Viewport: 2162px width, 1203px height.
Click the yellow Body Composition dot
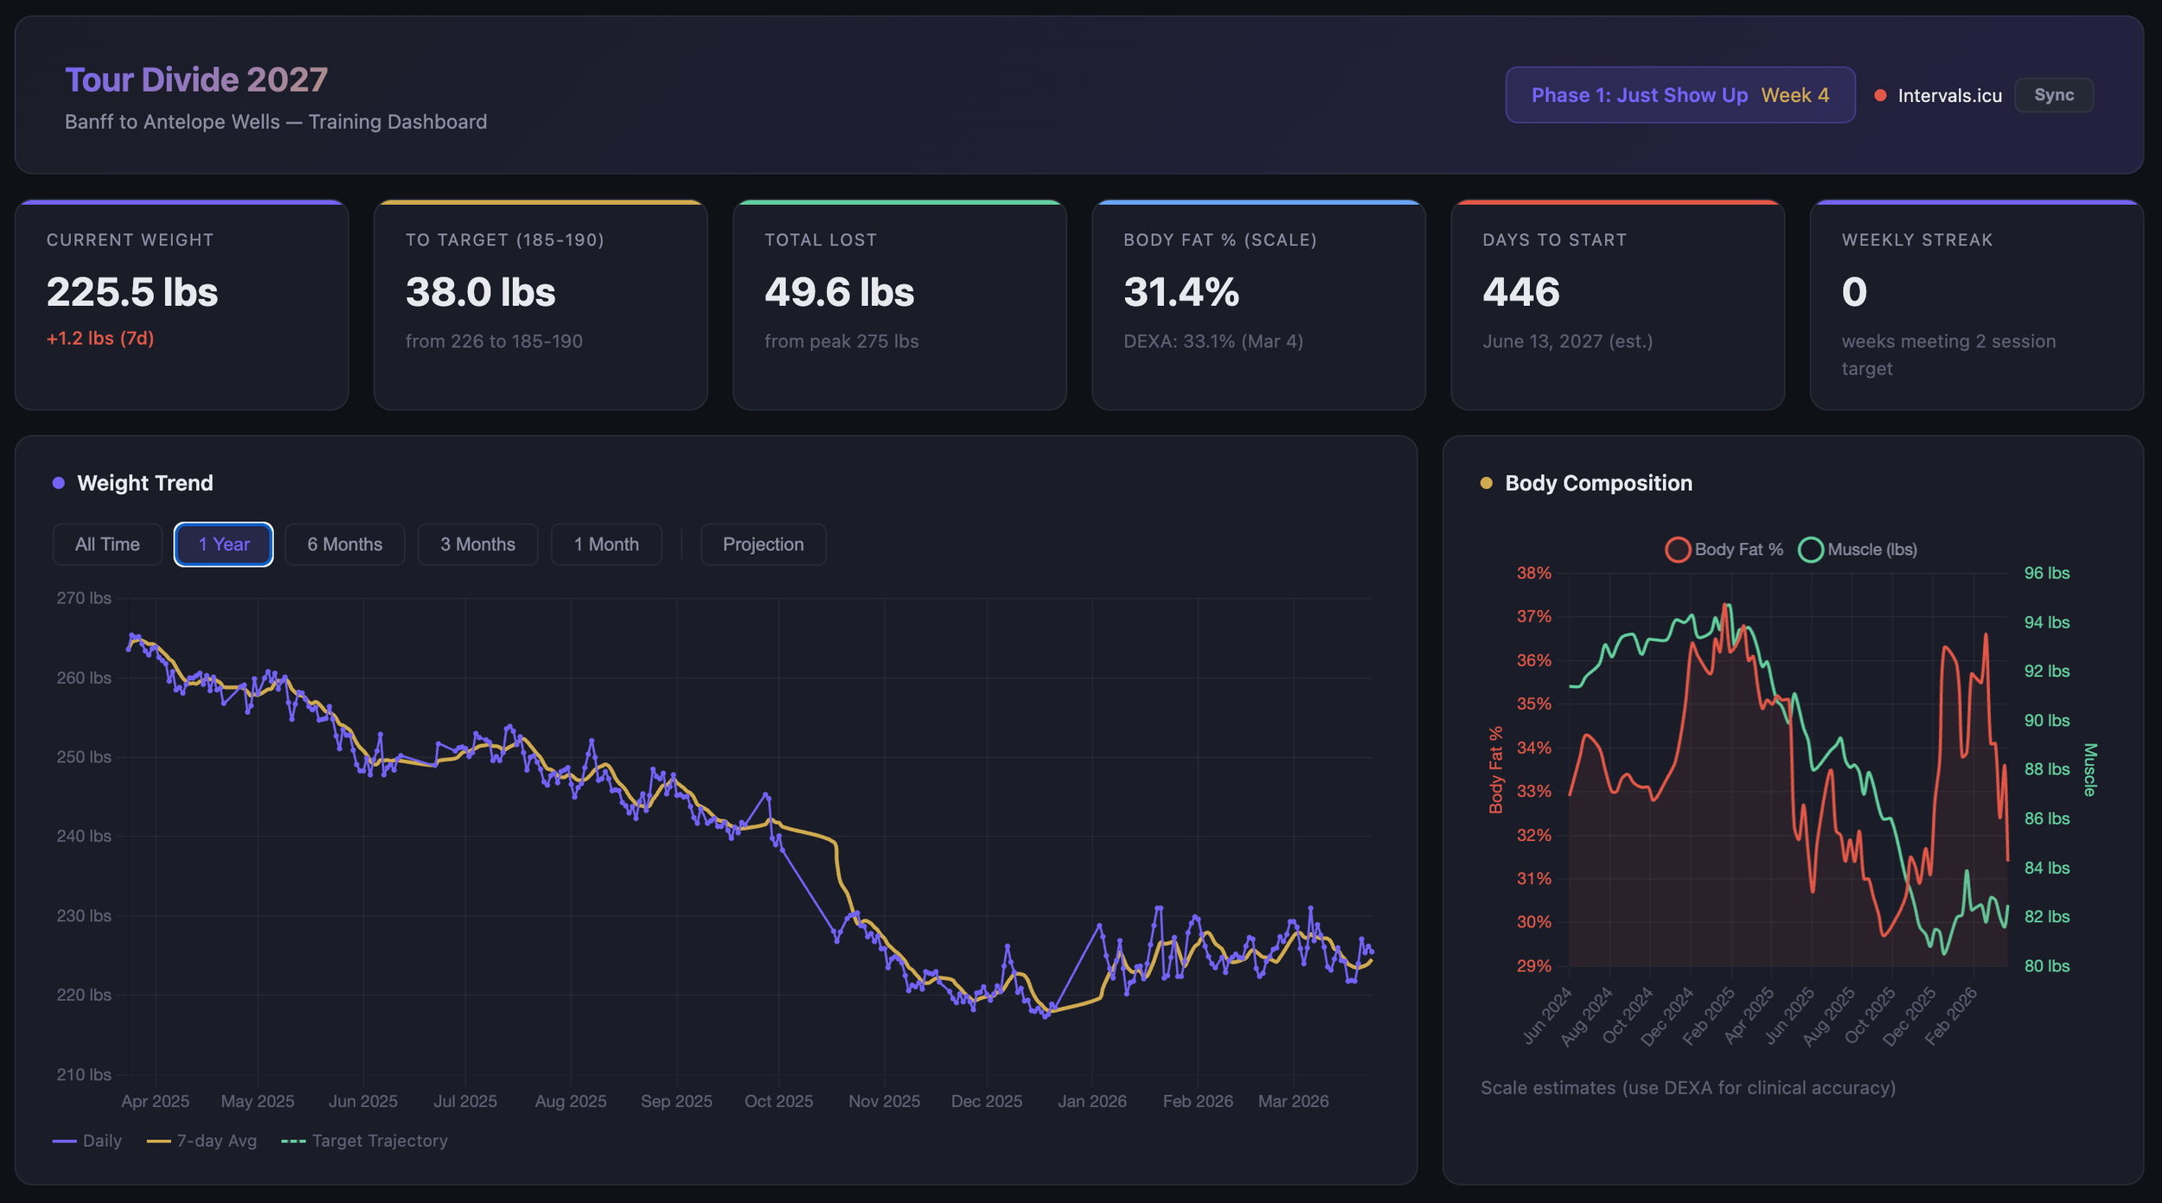(x=1486, y=483)
